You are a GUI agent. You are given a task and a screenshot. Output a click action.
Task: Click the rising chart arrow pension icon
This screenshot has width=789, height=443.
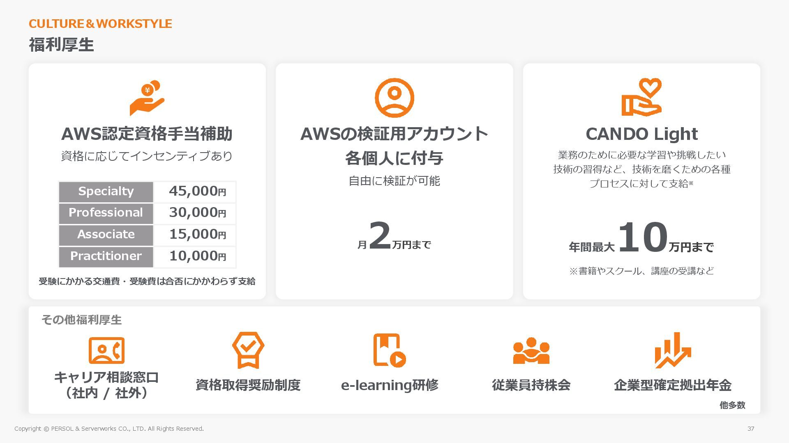click(x=672, y=350)
